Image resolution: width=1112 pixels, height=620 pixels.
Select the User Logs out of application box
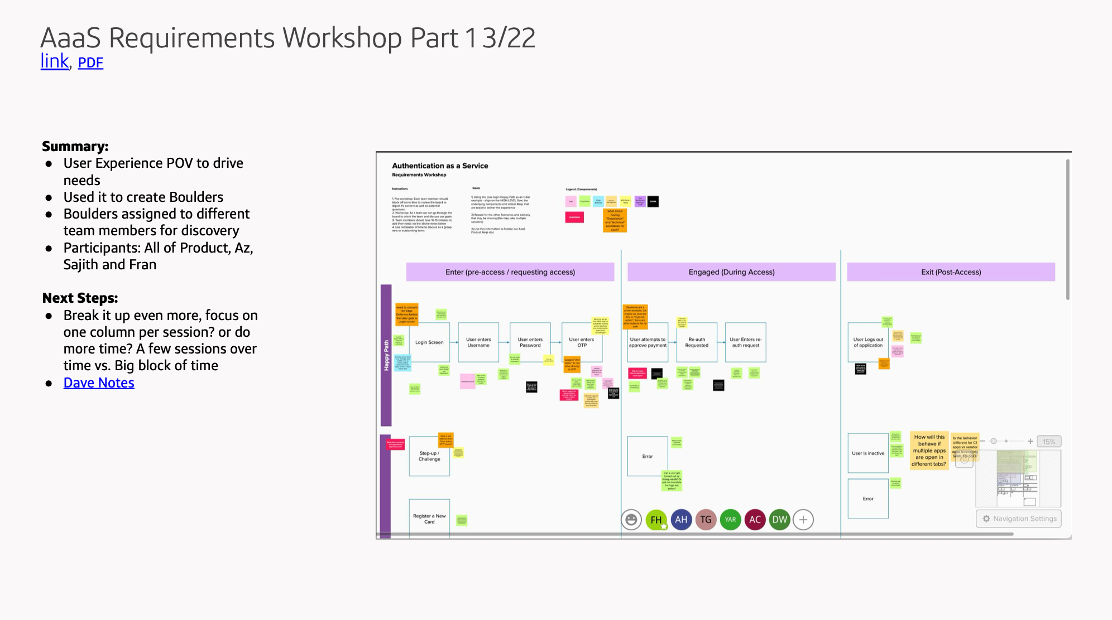868,342
